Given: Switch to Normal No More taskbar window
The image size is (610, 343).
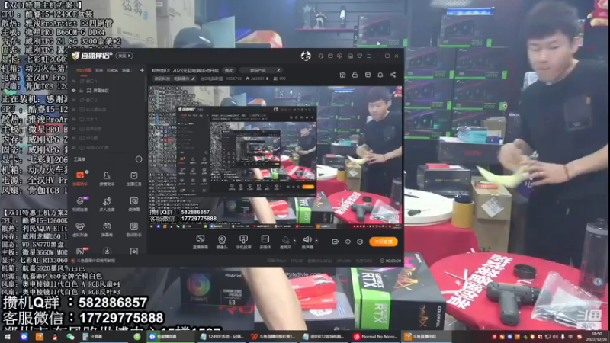Looking at the screenshot, I should coord(376,337).
